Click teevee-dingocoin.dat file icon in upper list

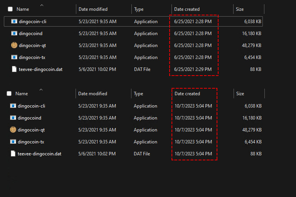point(14,69)
